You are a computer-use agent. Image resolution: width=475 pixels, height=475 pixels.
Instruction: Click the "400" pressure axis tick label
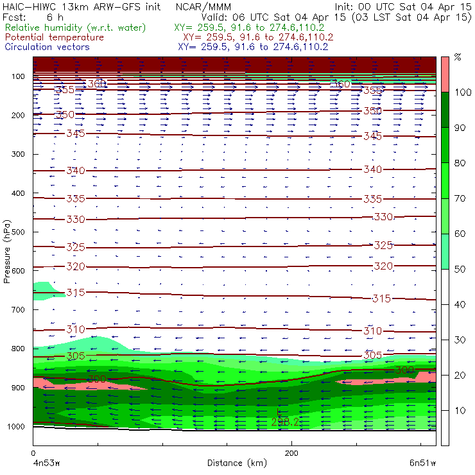(x=18, y=193)
